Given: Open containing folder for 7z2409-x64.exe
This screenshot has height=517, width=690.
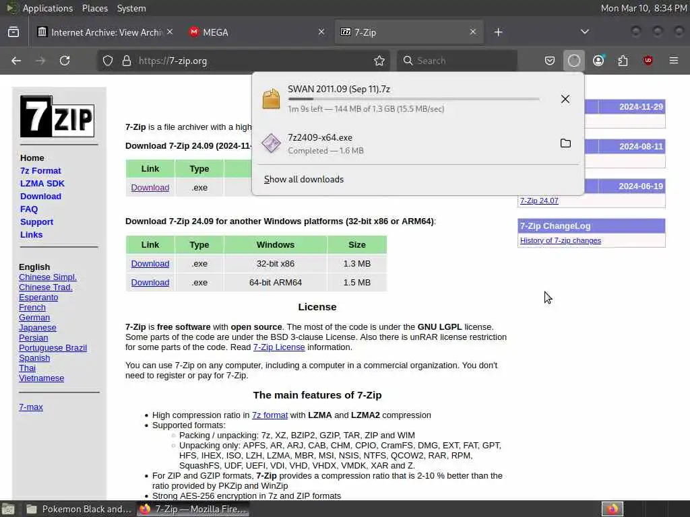Looking at the screenshot, I should pos(565,143).
